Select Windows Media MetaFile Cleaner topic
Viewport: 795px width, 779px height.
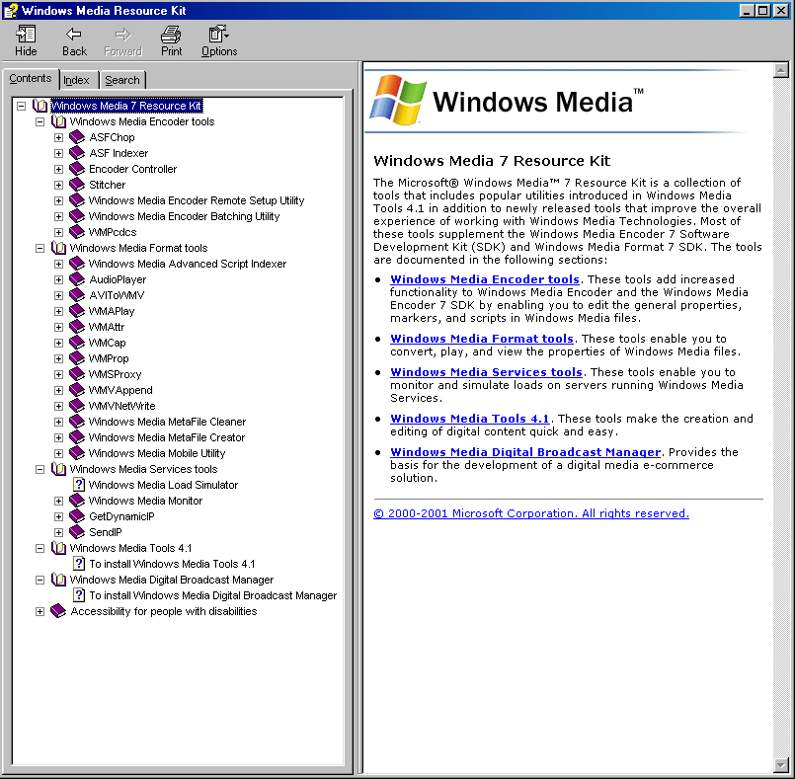click(167, 422)
